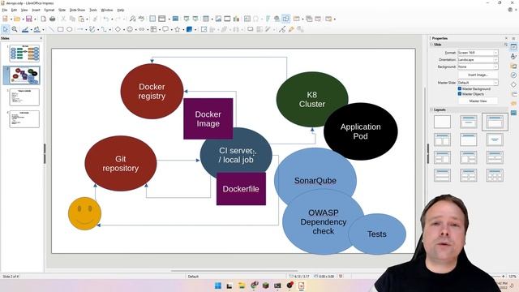Open the Master Slide dropdown
519x292 pixels.
(478, 83)
